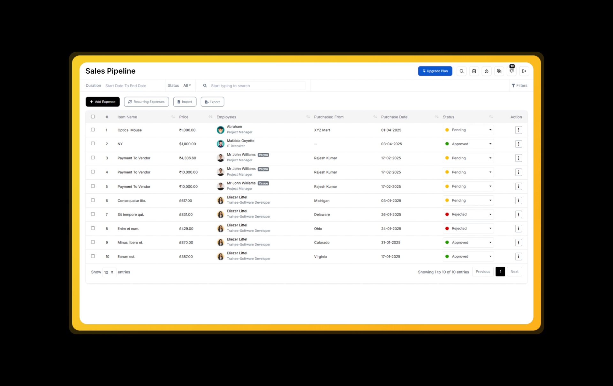
Task: Click the Add Expense button
Action: pyautogui.click(x=102, y=102)
